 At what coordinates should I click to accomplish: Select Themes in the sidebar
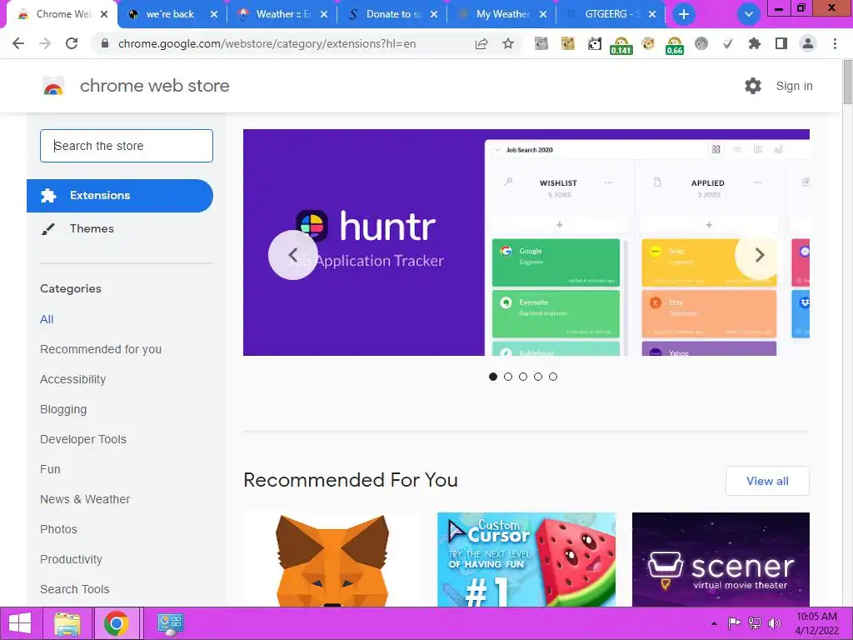pyautogui.click(x=92, y=228)
